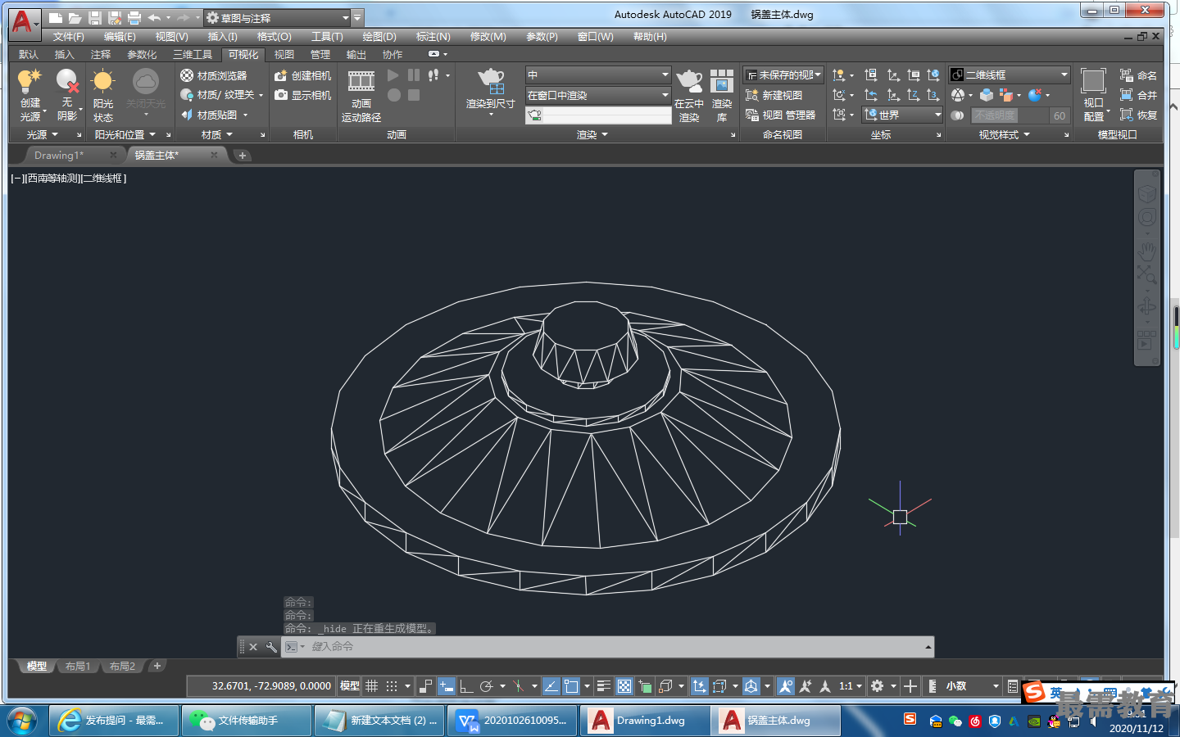Click Render in Cloud (在云中渲染) icon

coord(689,81)
